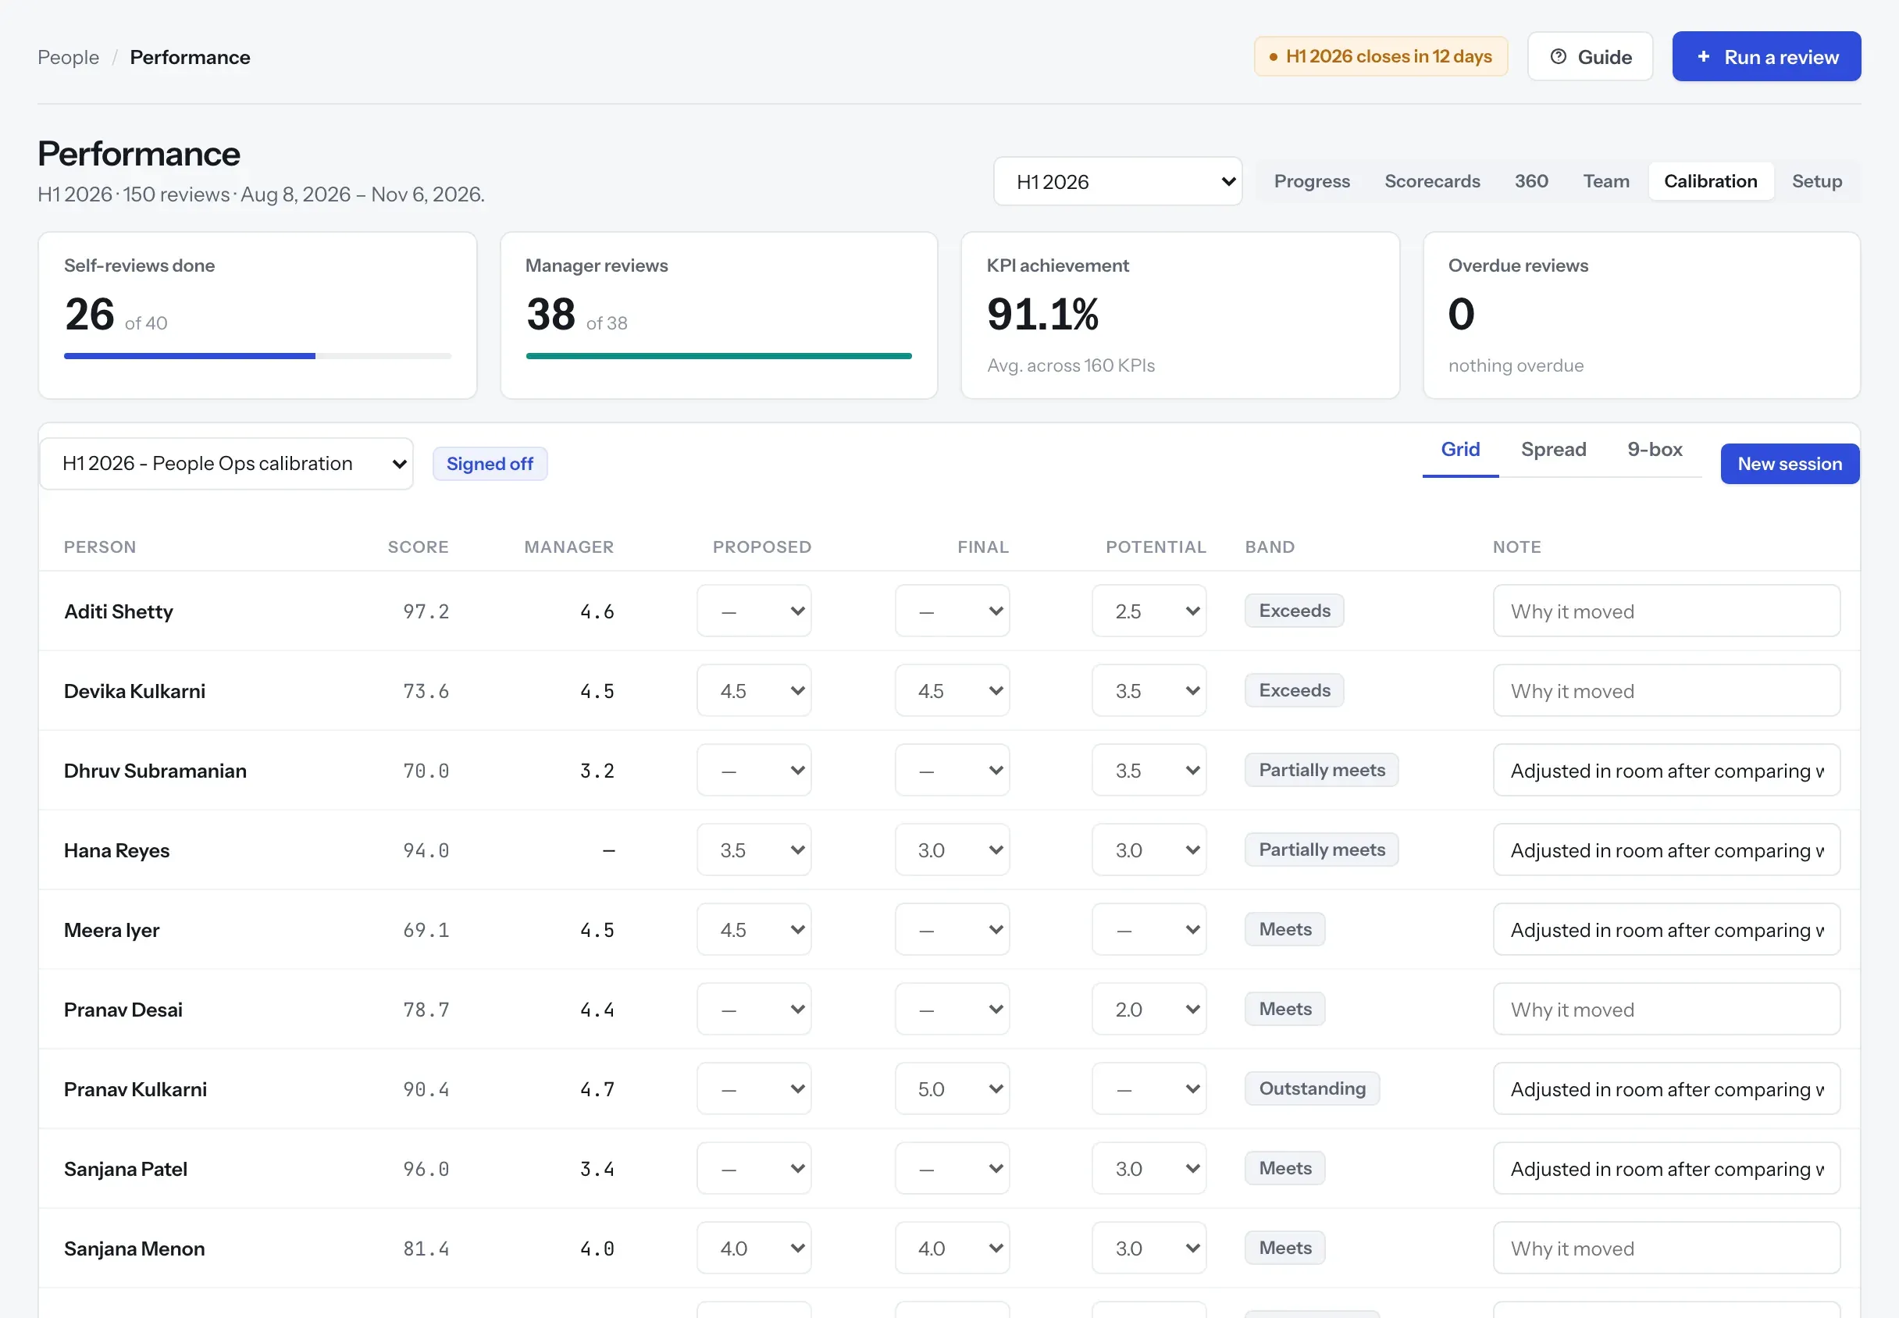Switch to the Scorecards tab
This screenshot has height=1318, width=1899.
1432,182
